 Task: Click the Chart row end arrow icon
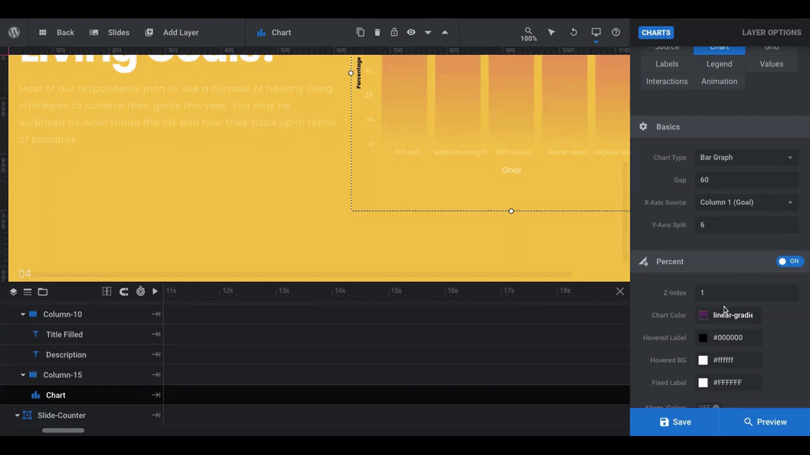click(156, 395)
